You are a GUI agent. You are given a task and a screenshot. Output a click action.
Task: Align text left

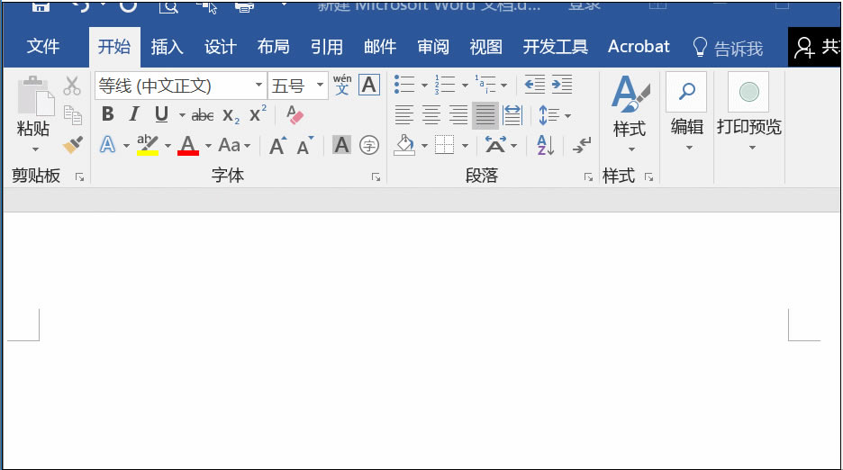click(403, 115)
